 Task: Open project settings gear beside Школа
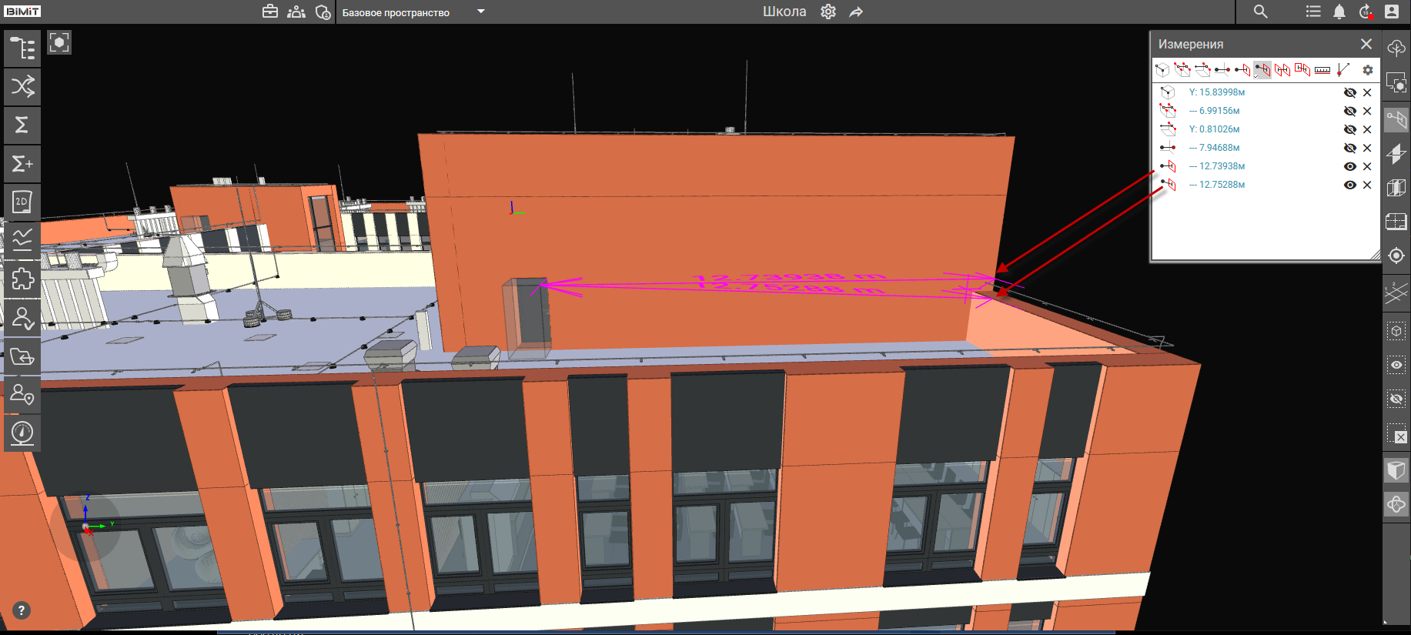pos(828,12)
